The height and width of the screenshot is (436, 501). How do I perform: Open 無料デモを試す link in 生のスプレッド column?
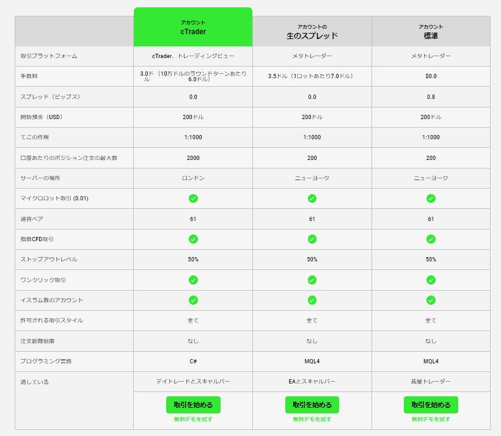(312, 419)
